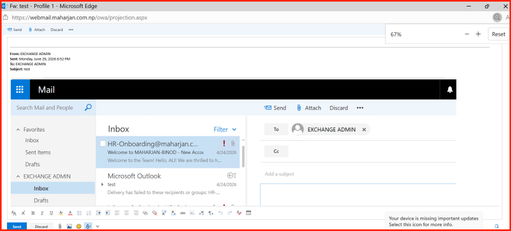Click the missing updates notification
Viewport: 511px width, 231px height.
click(x=433, y=221)
